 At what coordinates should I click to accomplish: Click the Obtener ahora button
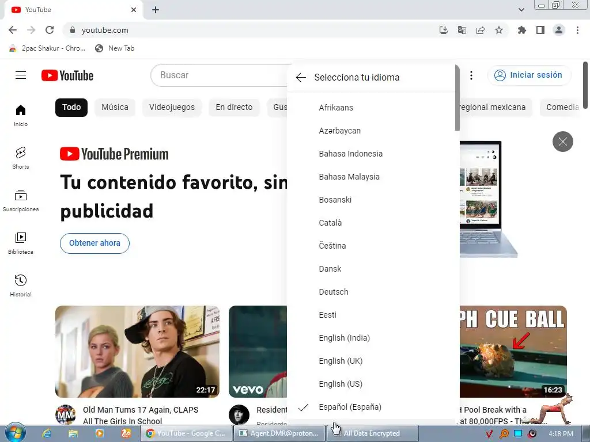click(95, 243)
